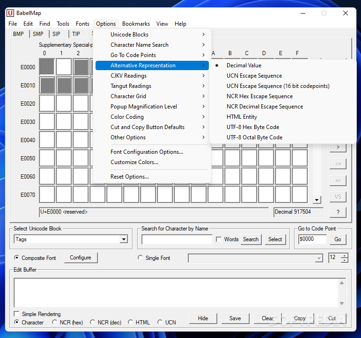361x338 pixels.
Task: Expand the Color Coding submenu
Action: pyautogui.click(x=152, y=117)
